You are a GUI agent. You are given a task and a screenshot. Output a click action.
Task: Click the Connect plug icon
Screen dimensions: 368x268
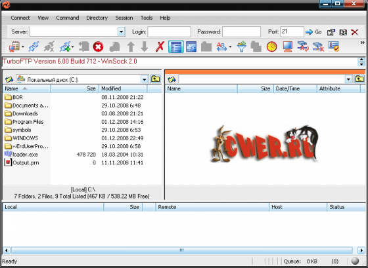click(34, 47)
